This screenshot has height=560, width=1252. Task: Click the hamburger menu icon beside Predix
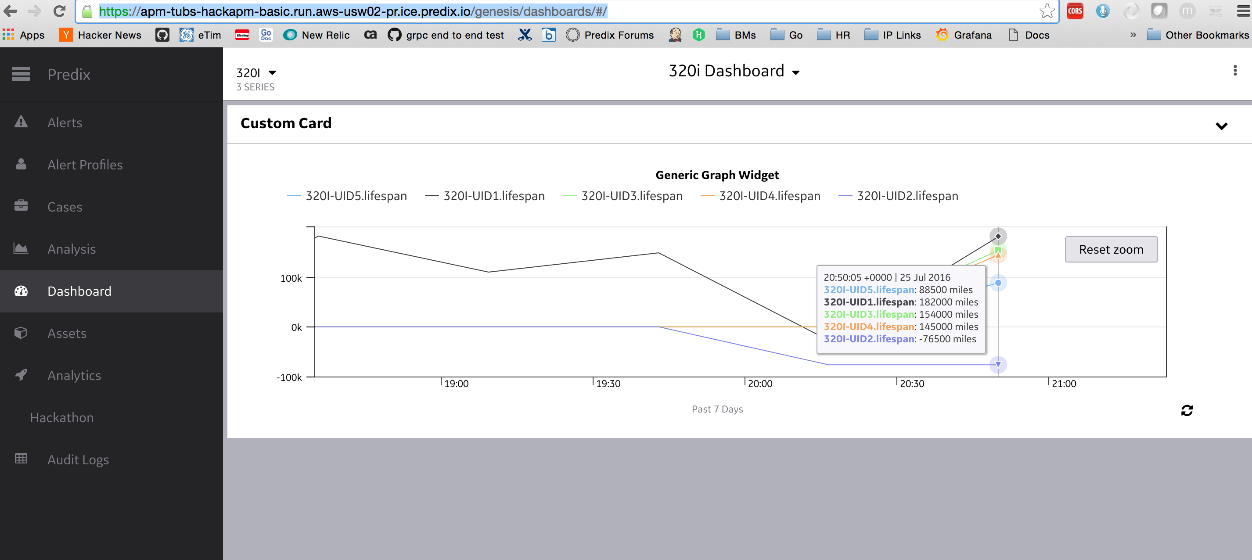pyautogui.click(x=21, y=74)
